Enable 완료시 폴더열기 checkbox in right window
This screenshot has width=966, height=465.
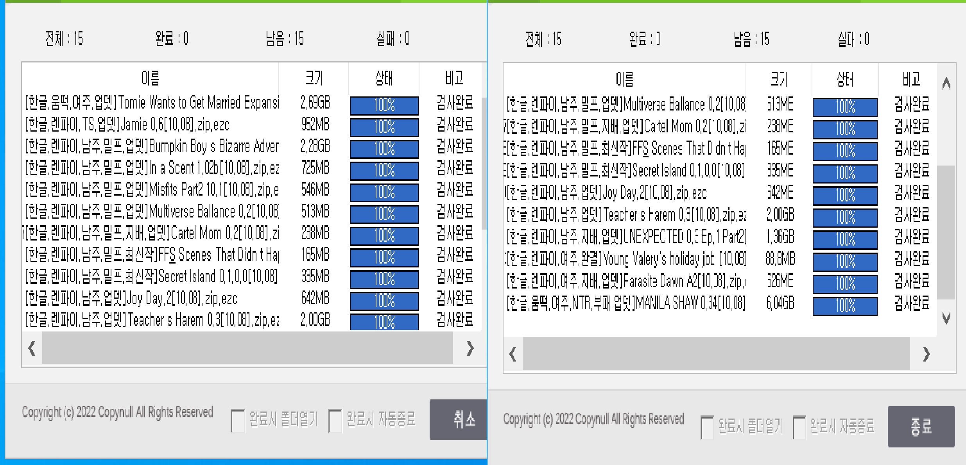[707, 426]
